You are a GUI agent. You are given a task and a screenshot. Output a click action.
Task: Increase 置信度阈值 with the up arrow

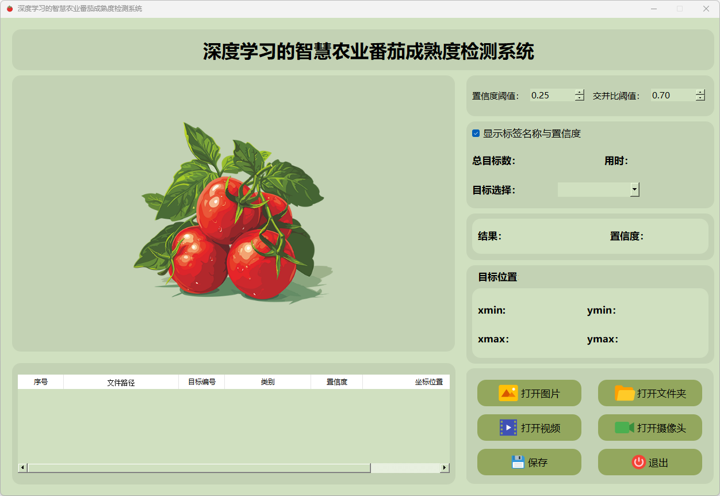click(579, 92)
